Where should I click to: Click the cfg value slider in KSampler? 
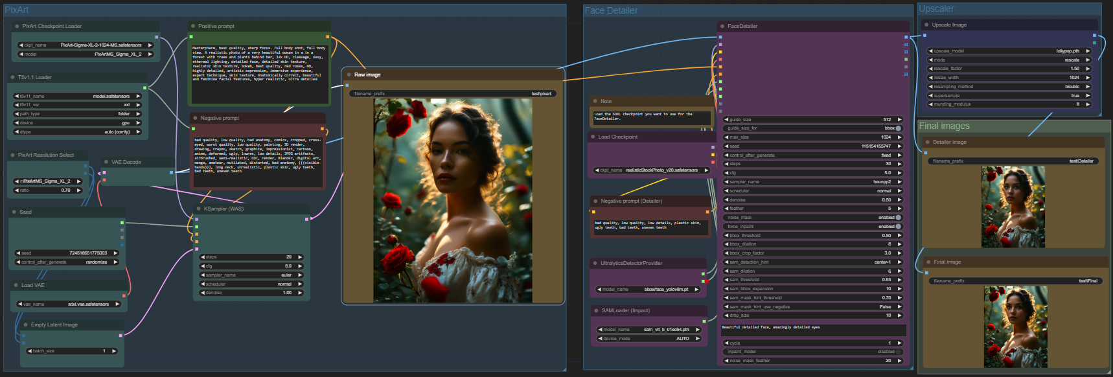coord(251,266)
